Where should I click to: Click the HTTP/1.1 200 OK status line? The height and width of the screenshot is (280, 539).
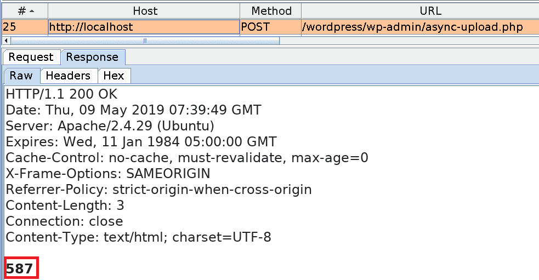click(x=61, y=94)
